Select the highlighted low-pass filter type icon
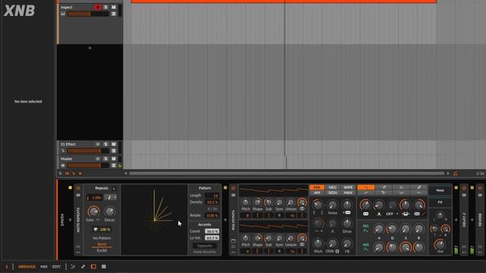 pos(366,187)
